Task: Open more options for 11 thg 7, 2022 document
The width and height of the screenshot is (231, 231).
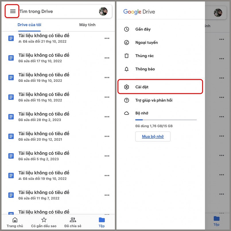Action: click(x=107, y=195)
